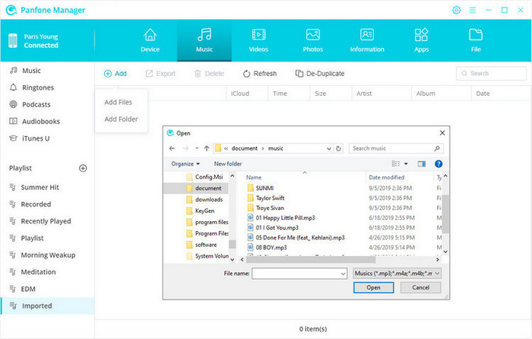Open the SUNMI folder
Image resolution: width=532 pixels, height=339 pixels.
(261, 188)
